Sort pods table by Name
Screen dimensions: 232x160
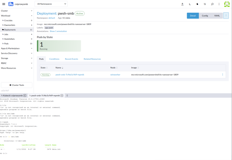click(59, 68)
